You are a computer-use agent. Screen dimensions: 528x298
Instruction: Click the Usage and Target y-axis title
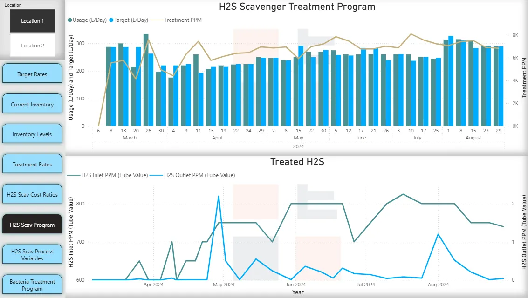[71, 78]
